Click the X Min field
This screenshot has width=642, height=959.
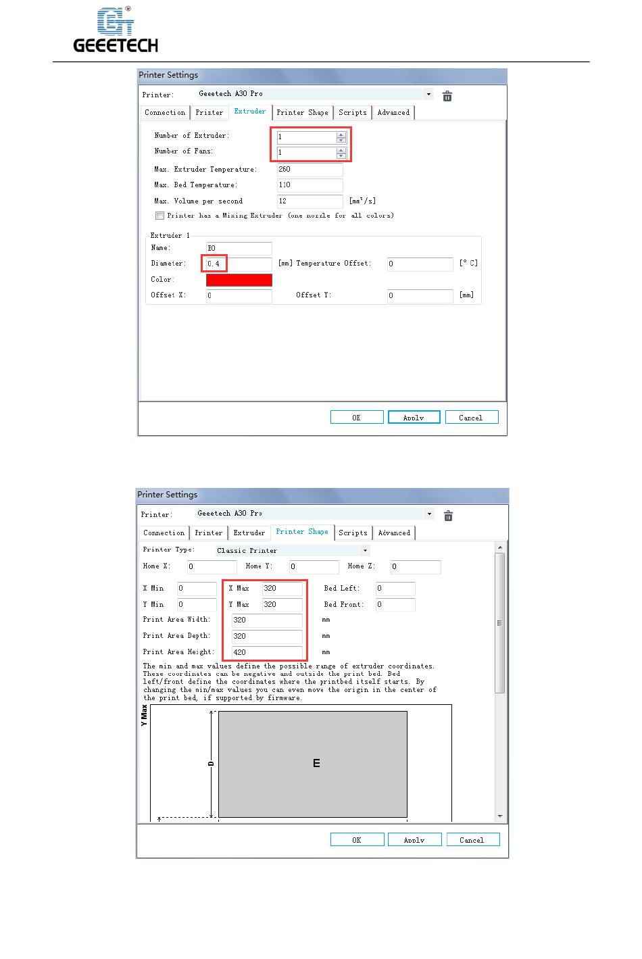(x=197, y=589)
